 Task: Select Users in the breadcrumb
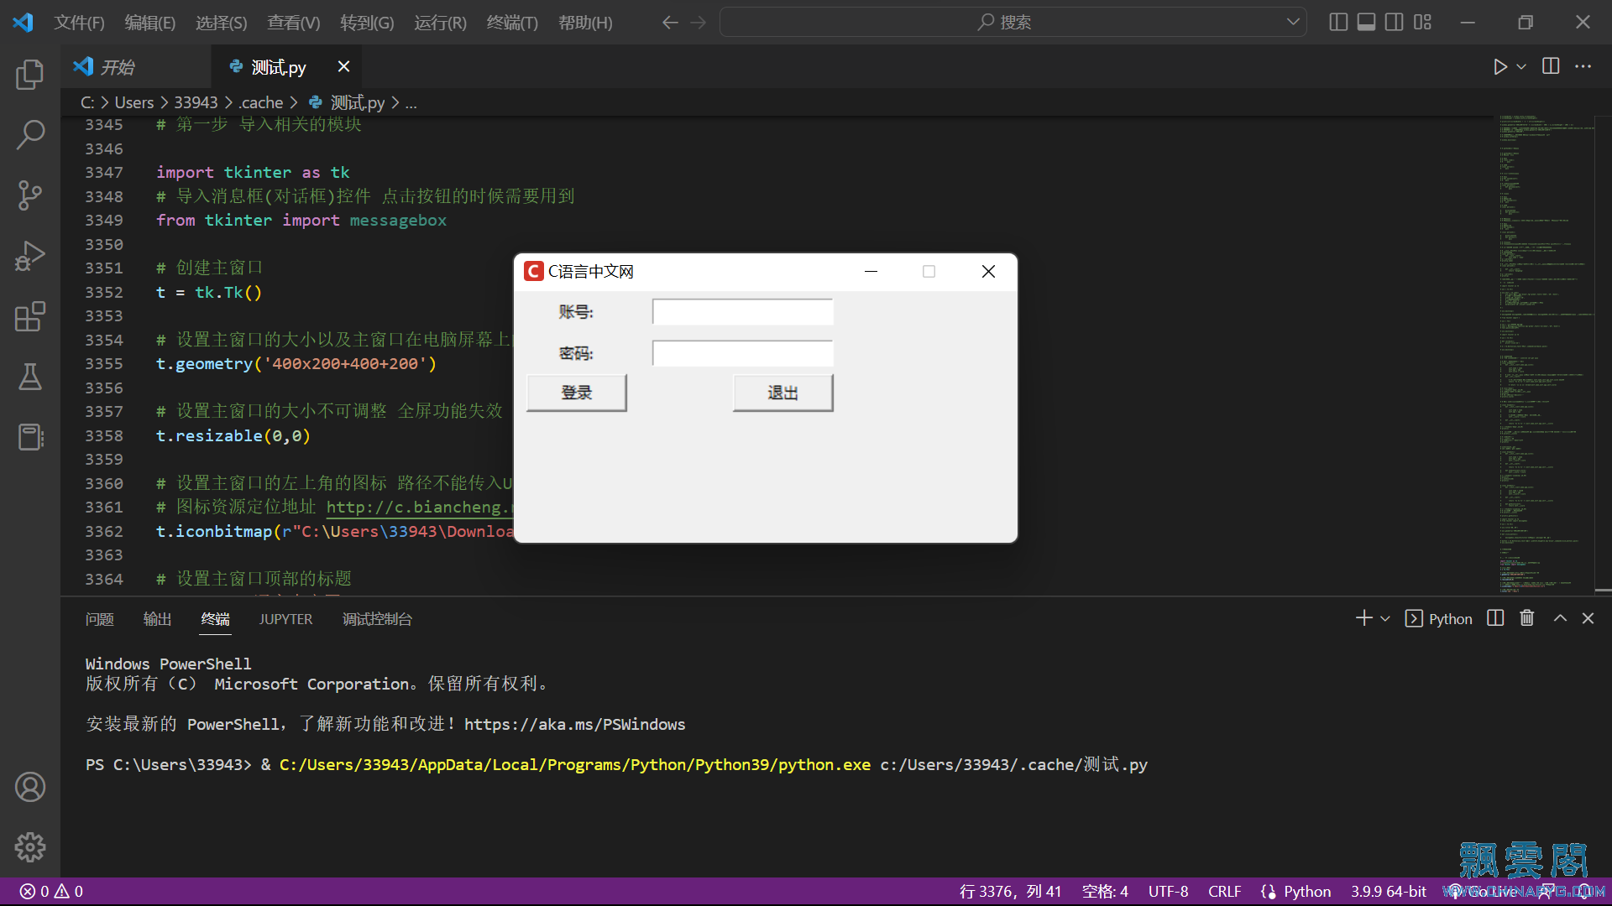(134, 102)
